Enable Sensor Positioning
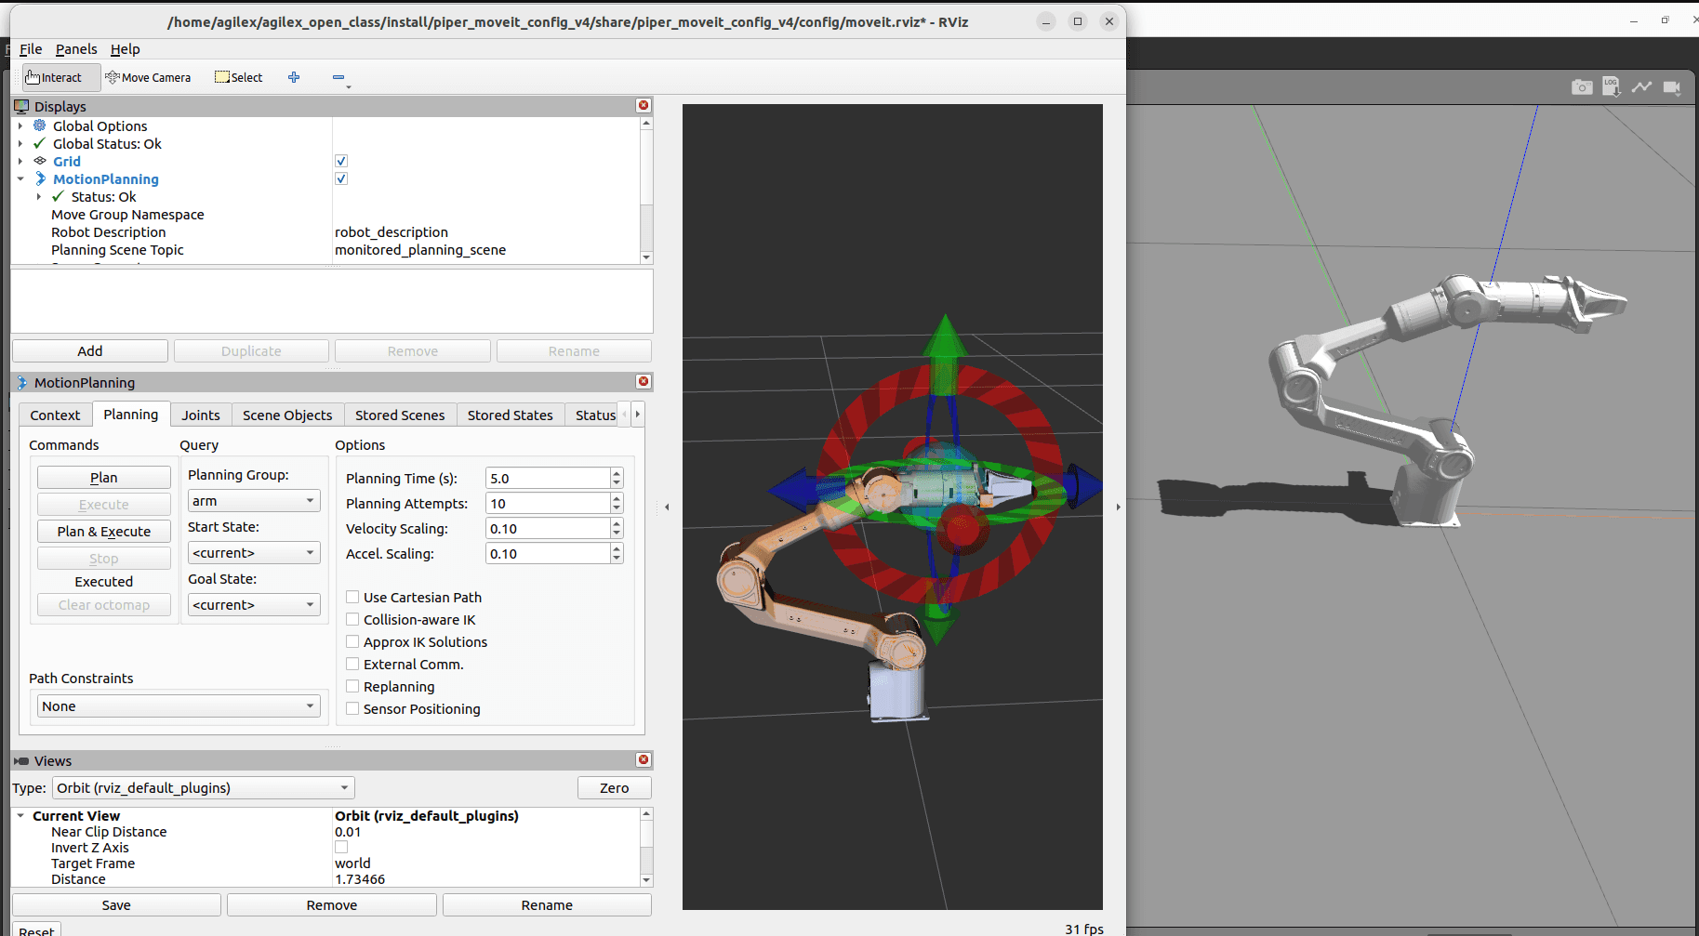The height and width of the screenshot is (936, 1699). pos(352,708)
